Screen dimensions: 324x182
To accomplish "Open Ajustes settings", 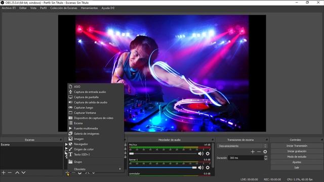I will [x=297, y=162].
